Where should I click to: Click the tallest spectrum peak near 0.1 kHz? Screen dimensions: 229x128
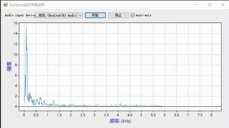[26, 28]
